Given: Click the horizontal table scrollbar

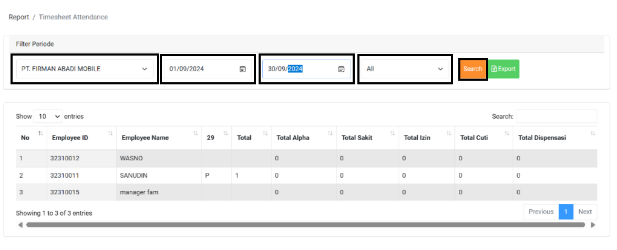Looking at the screenshot, I should (x=305, y=224).
